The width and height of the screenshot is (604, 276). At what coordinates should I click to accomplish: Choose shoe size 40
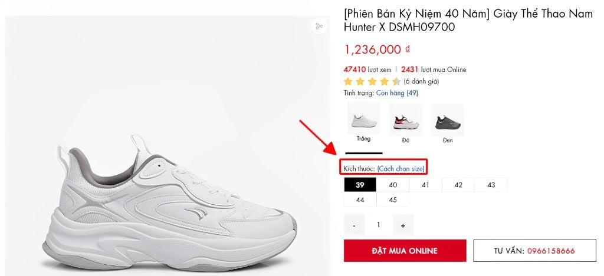tap(393, 185)
